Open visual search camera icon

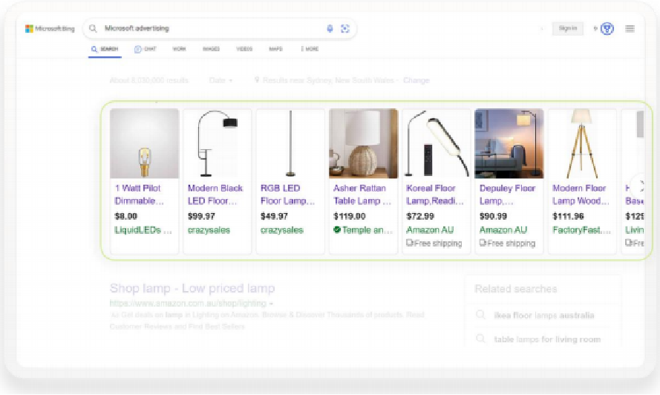pyautogui.click(x=345, y=29)
